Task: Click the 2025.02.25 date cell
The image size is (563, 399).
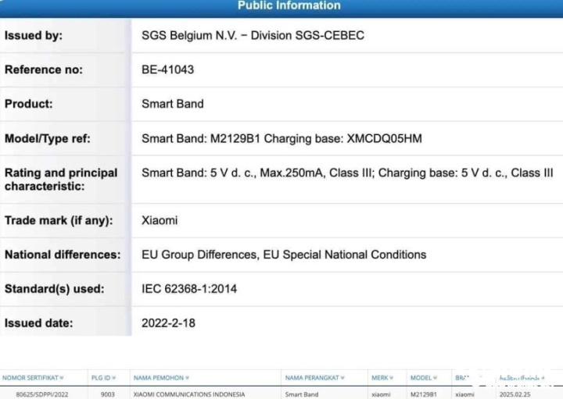Action: (515, 394)
